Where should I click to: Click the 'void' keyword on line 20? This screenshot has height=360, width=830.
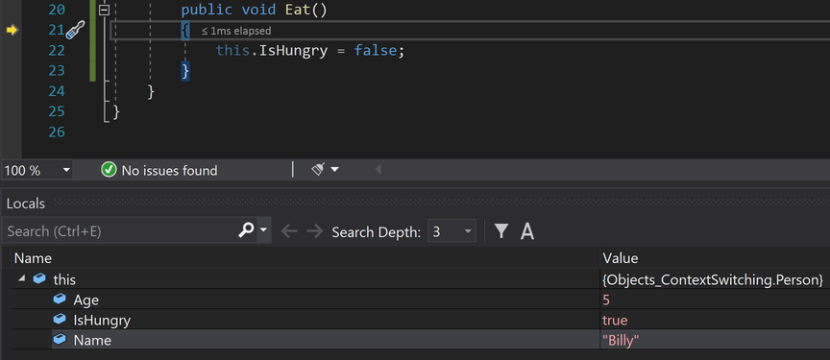(258, 10)
